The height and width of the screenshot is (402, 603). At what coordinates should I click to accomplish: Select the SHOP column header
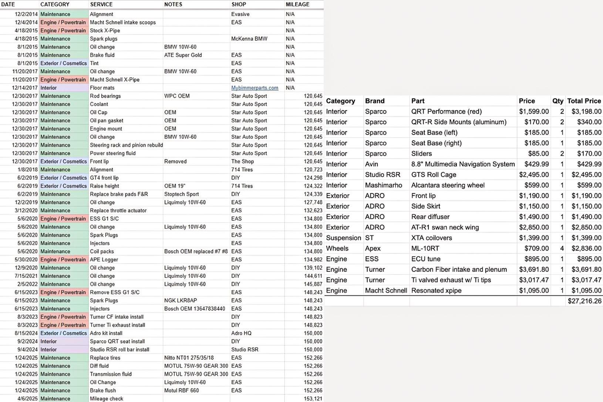tap(239, 4)
